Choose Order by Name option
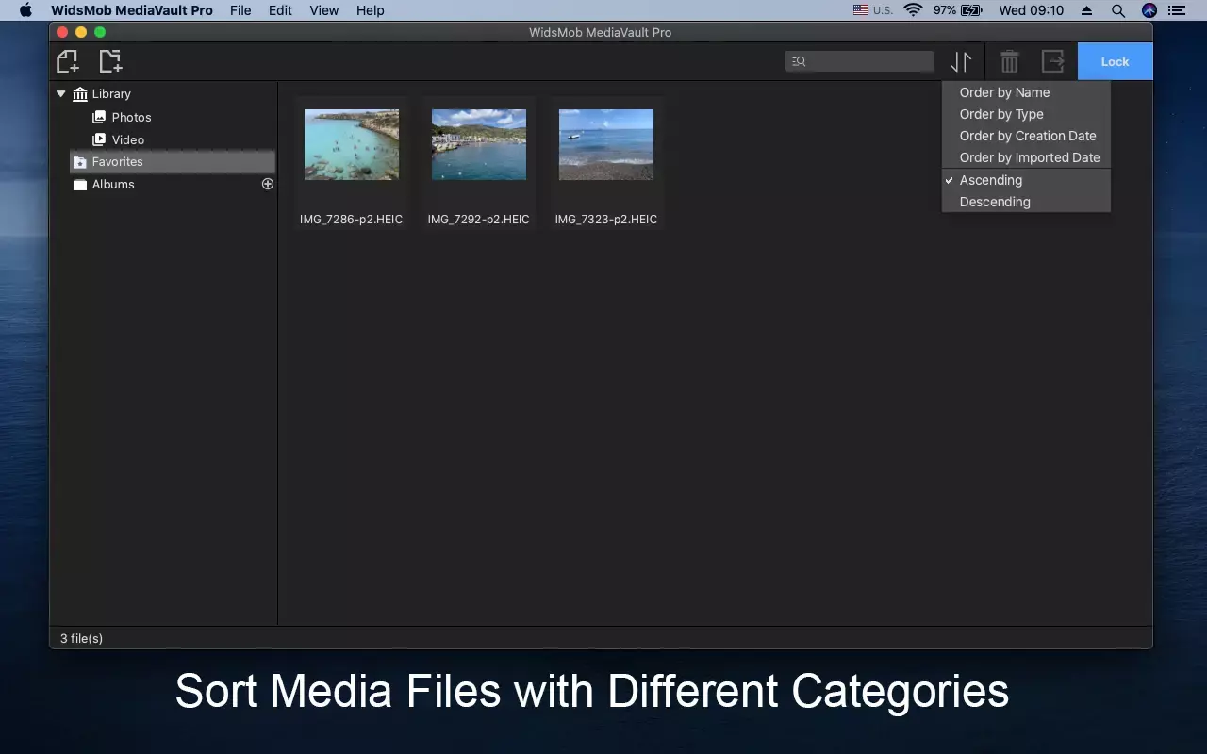 tap(1003, 92)
